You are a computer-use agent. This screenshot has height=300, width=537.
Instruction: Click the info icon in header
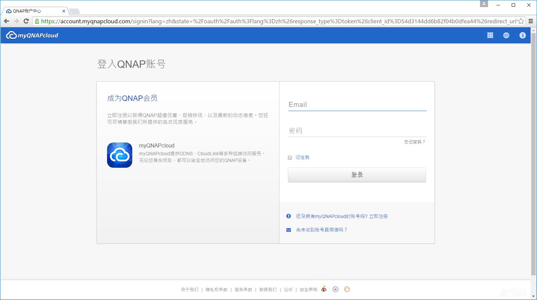522,35
